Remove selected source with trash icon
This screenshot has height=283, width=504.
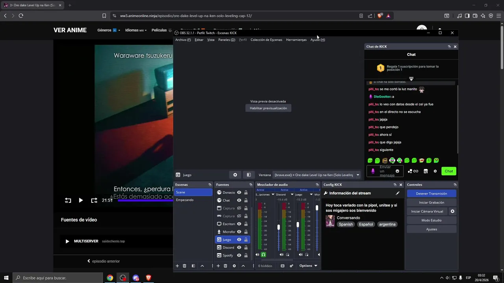[x=225, y=266]
